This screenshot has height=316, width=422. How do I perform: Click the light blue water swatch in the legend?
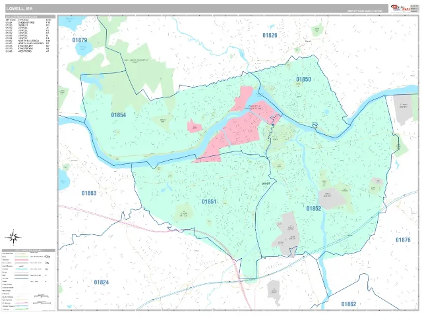point(21,269)
